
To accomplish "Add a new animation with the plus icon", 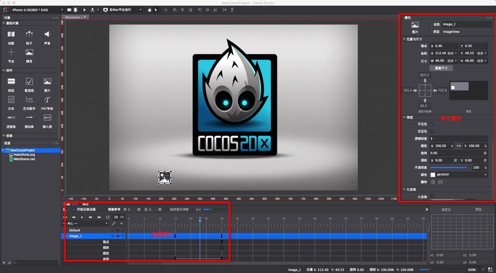I will (x=121, y=224).
